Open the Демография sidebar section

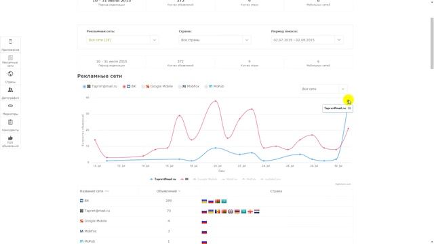[x=10, y=93]
